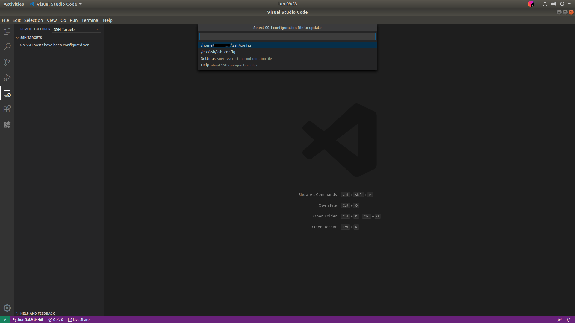The height and width of the screenshot is (323, 575).
Task: Open the View menu
Action: click(x=52, y=20)
